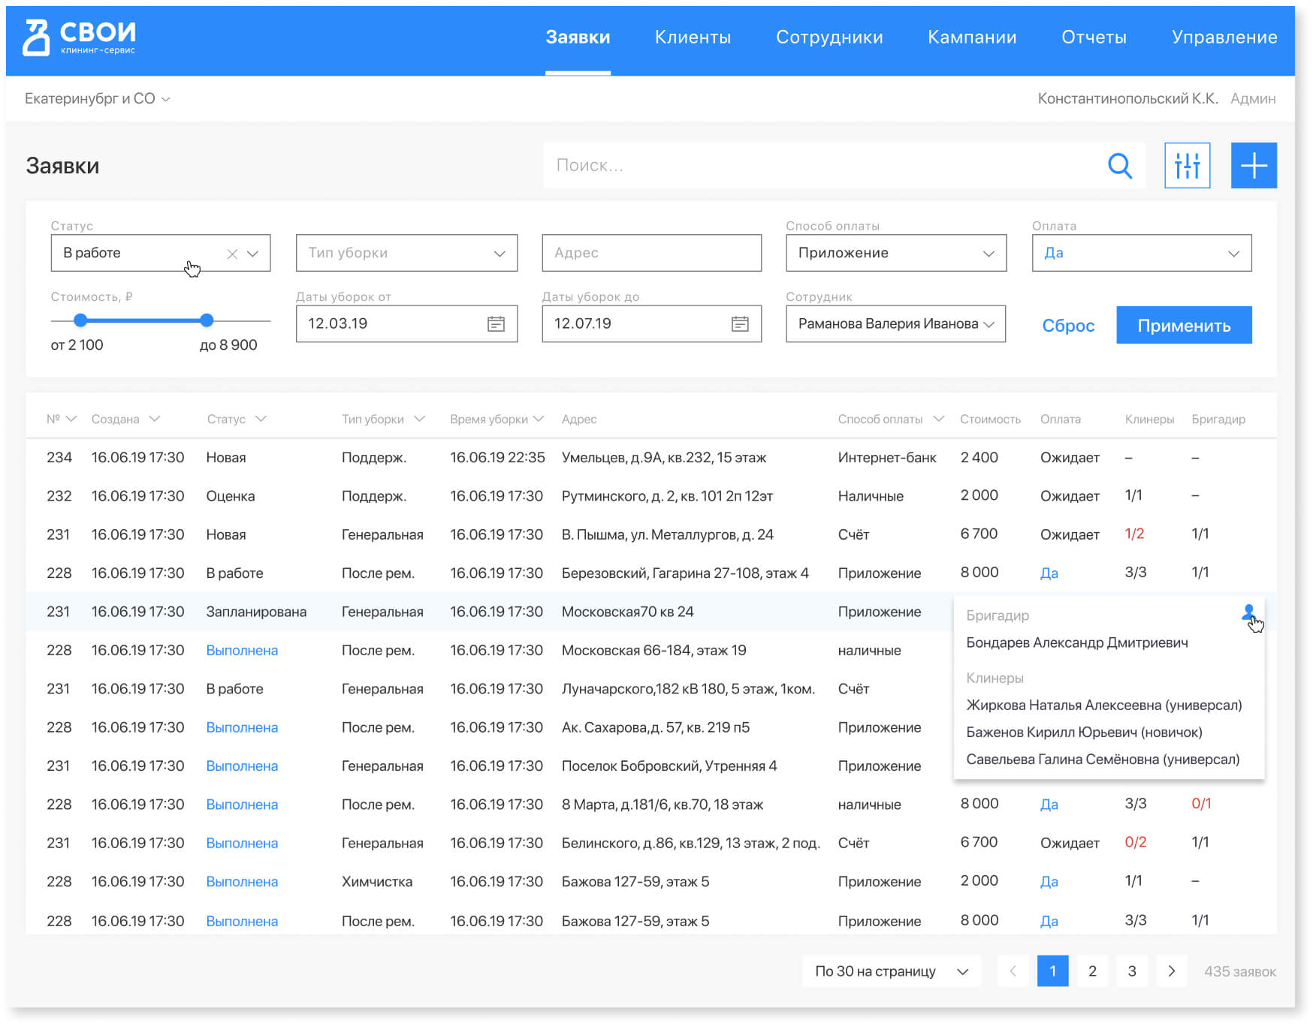
Task: Click the 'Применить' button
Action: (1183, 326)
